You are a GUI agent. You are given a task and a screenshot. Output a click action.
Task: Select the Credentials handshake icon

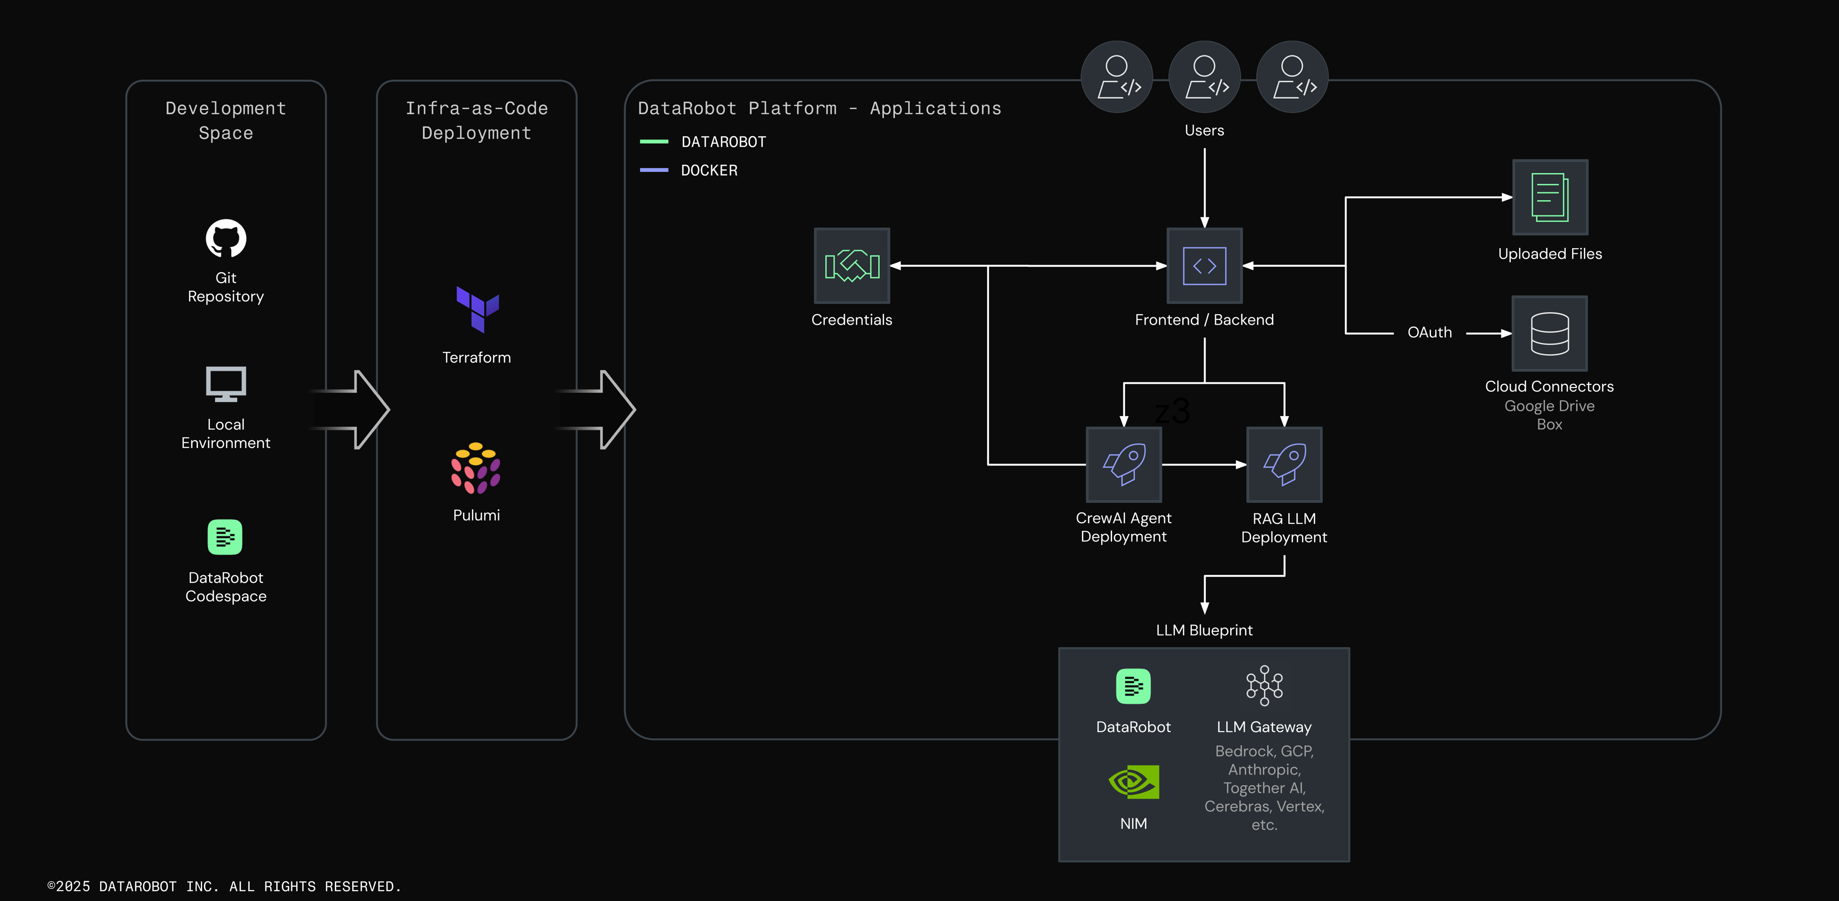pyautogui.click(x=852, y=266)
